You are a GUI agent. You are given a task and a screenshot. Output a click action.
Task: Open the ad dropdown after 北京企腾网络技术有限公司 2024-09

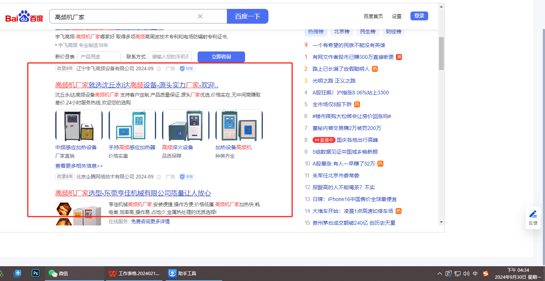click(x=159, y=177)
